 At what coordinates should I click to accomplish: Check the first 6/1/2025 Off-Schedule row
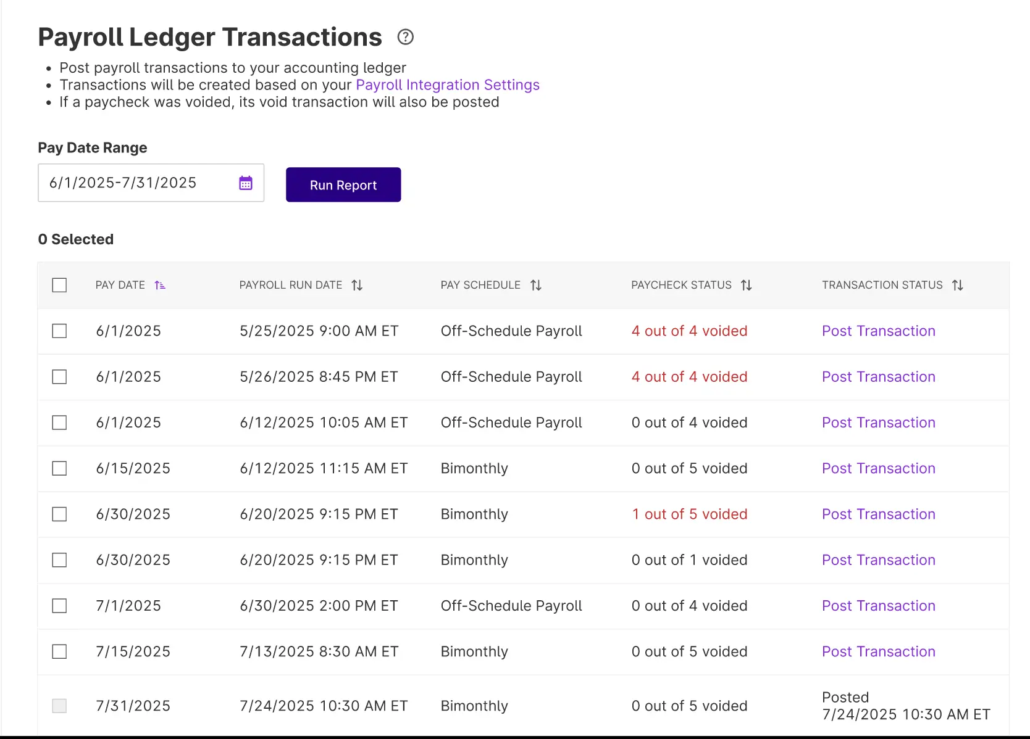tap(59, 331)
